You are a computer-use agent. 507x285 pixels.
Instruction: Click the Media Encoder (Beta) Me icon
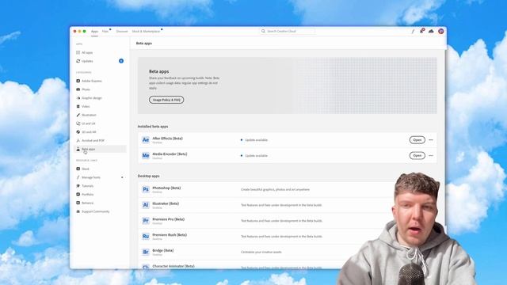coord(146,155)
